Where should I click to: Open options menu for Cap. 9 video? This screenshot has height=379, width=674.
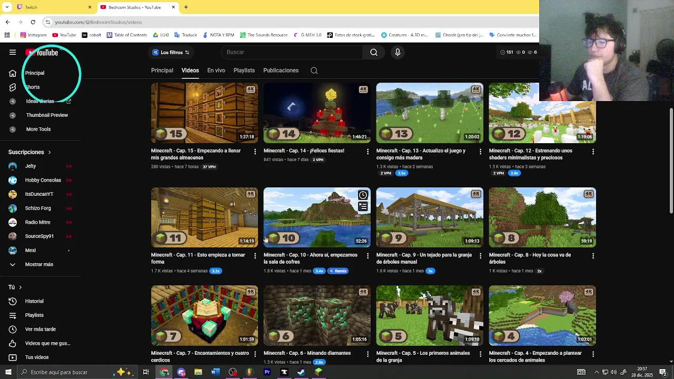pyautogui.click(x=480, y=256)
